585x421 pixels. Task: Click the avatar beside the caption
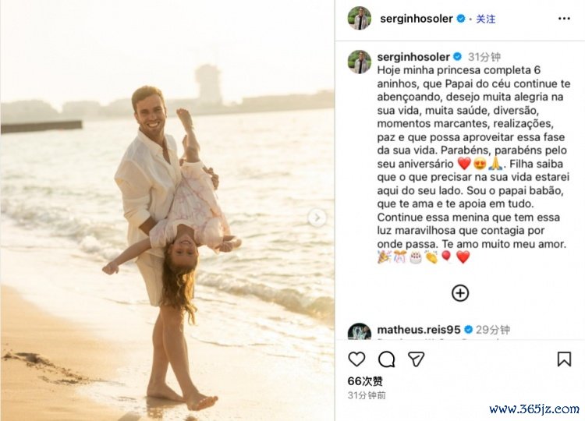click(360, 62)
